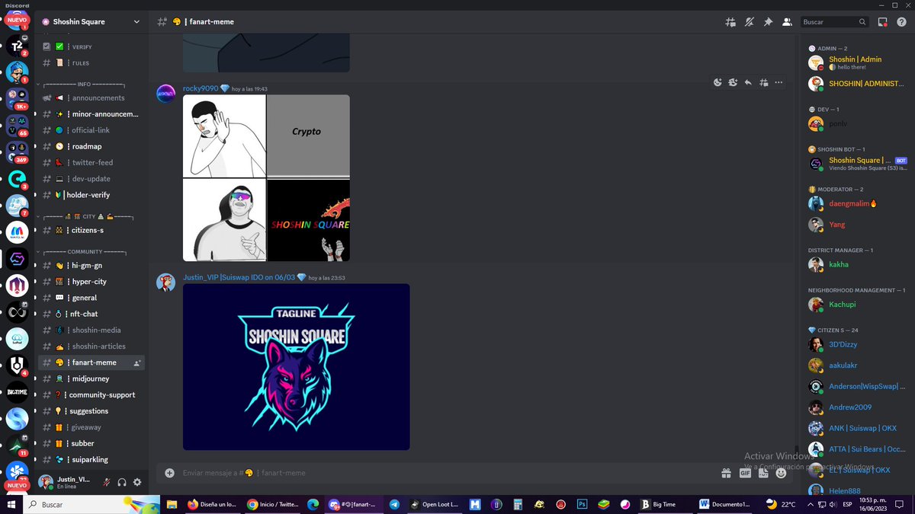Open Shoshin | Admin member profile
Screen dimensions: 915x514
click(x=856, y=62)
